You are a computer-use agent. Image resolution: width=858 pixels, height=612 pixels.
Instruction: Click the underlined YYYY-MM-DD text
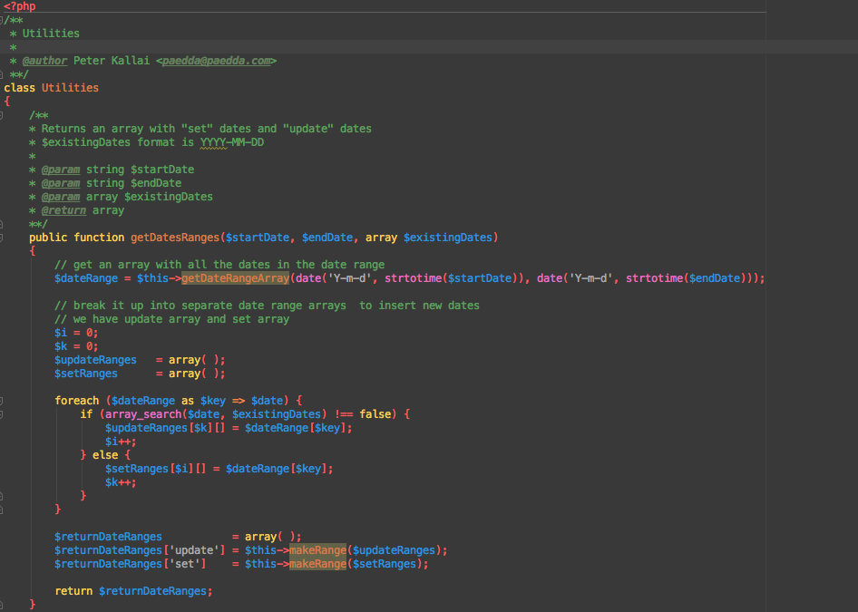(x=232, y=142)
